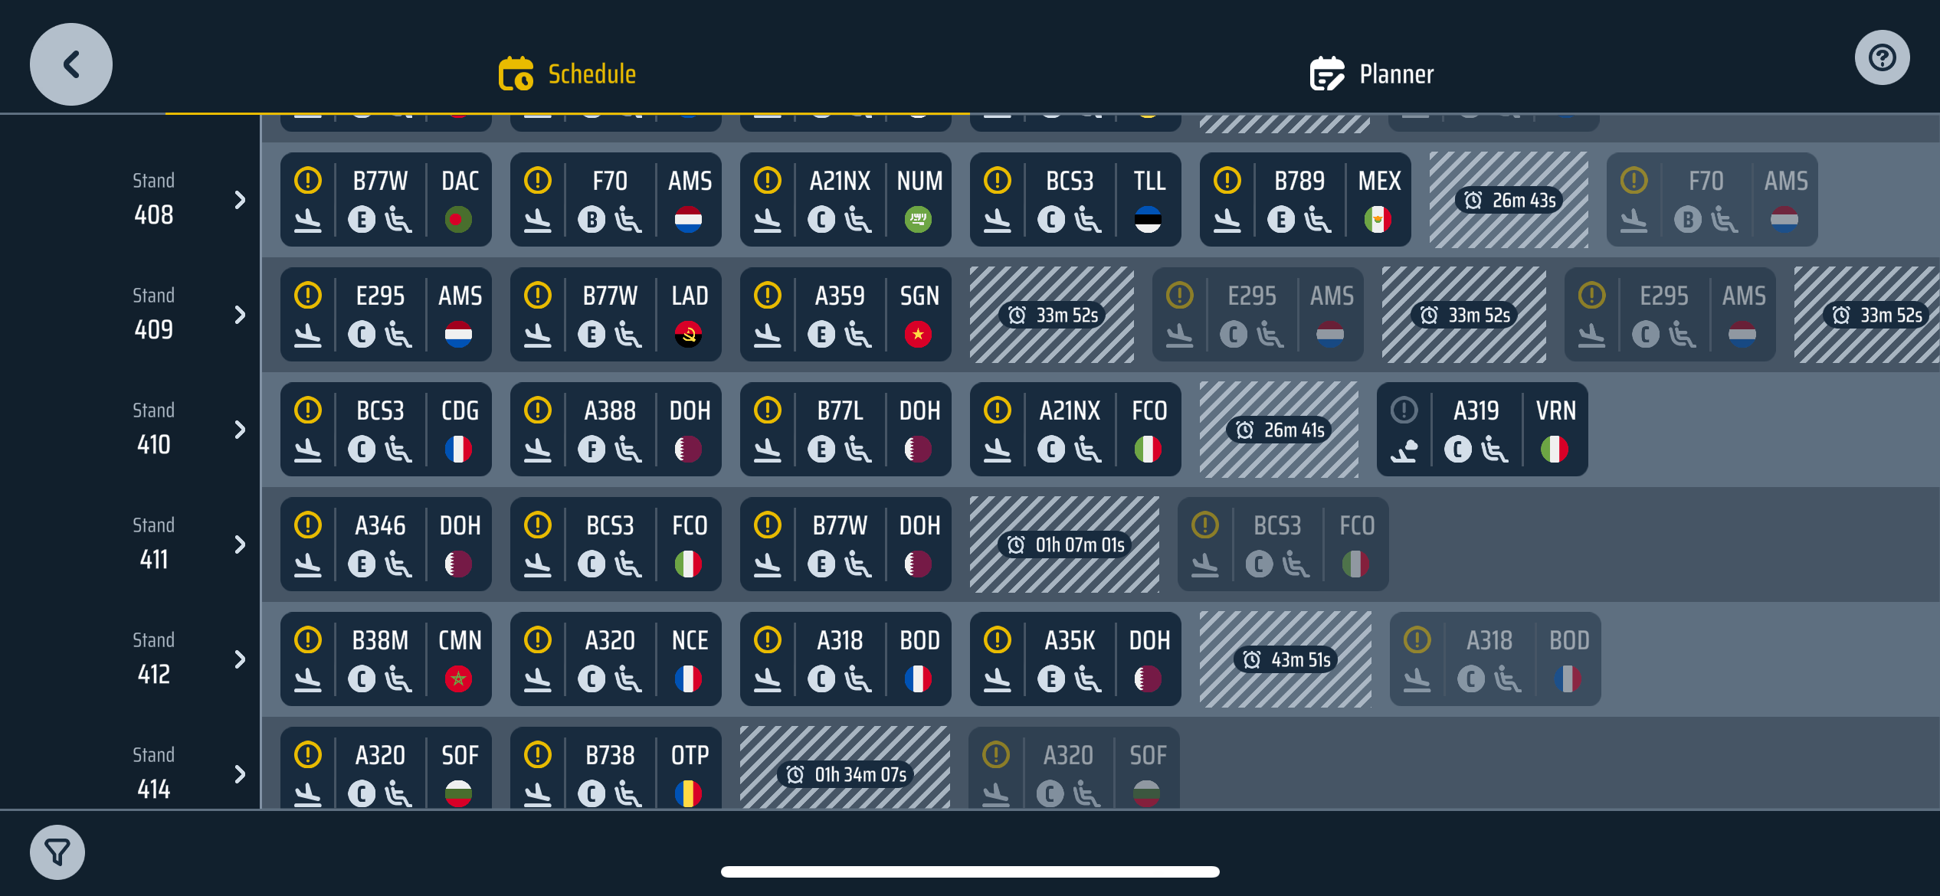
Task: Click alarm clock icon in 01h 34m 07s gap
Action: coord(795,775)
